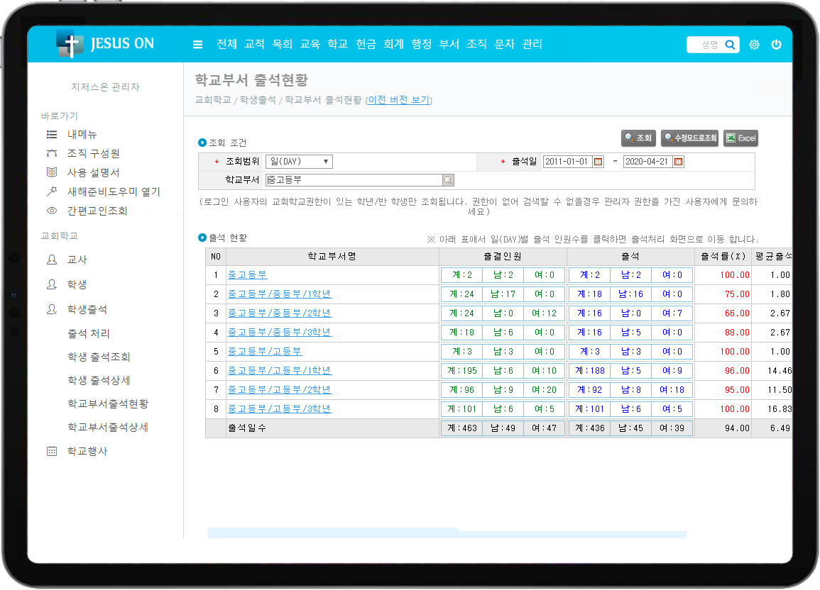Click the JESUS ON logo
Screen dimensions: 820x590
tap(105, 44)
